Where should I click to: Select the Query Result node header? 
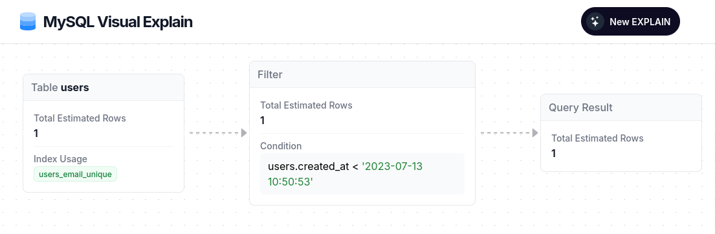click(x=621, y=107)
